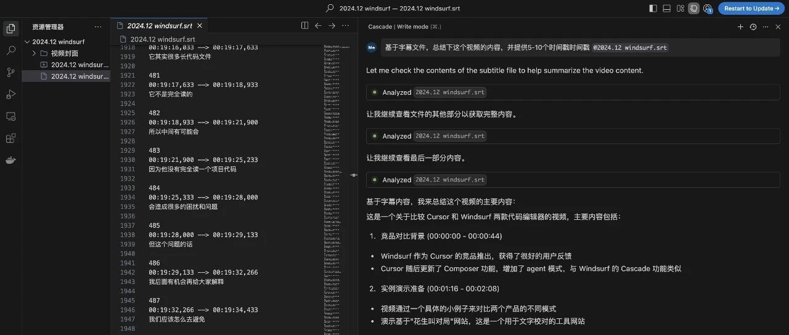
Task: Open editor more actions ellipsis
Action: (345, 26)
